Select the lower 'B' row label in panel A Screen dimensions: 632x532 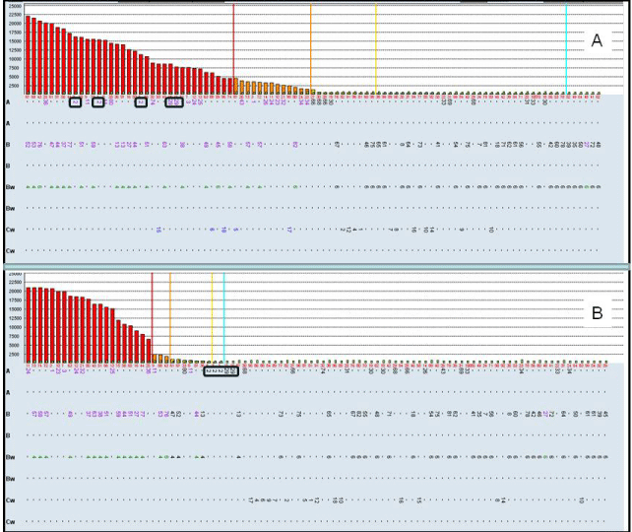click(8, 166)
